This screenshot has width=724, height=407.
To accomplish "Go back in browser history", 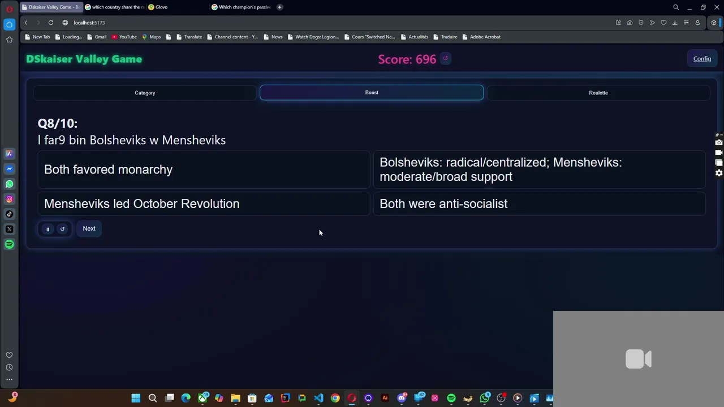I will pos(26,23).
